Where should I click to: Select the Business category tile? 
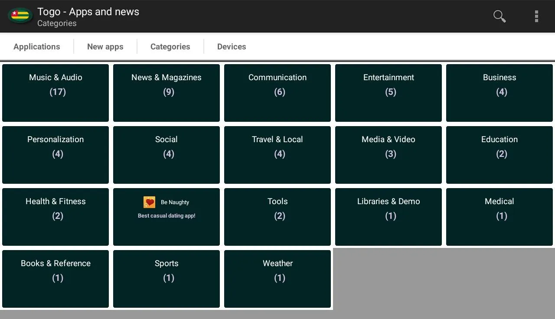[x=499, y=93]
